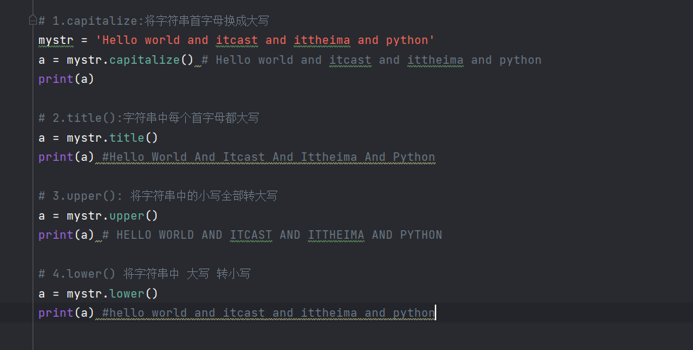
Task: Click the title method call after mystr
Action: 126,137
